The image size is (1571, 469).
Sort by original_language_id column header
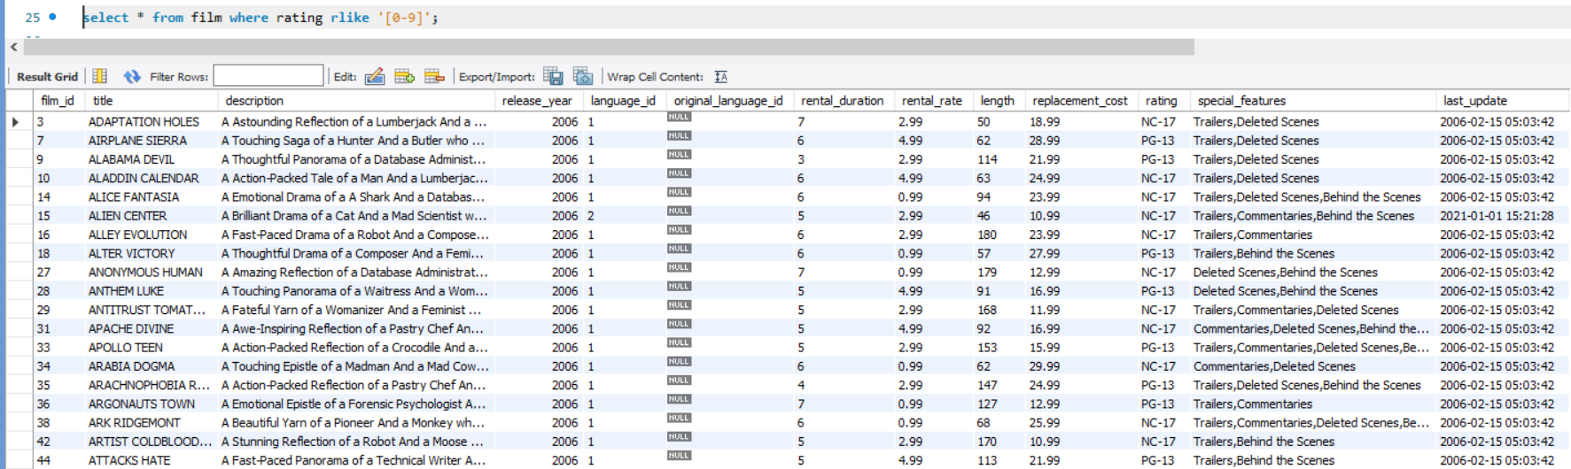728,101
